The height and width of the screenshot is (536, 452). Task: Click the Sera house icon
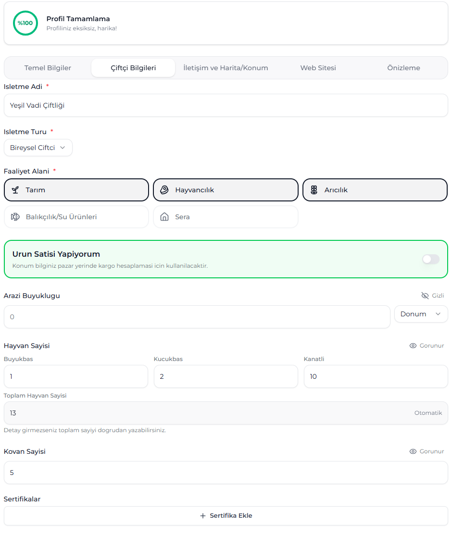pyautogui.click(x=164, y=217)
